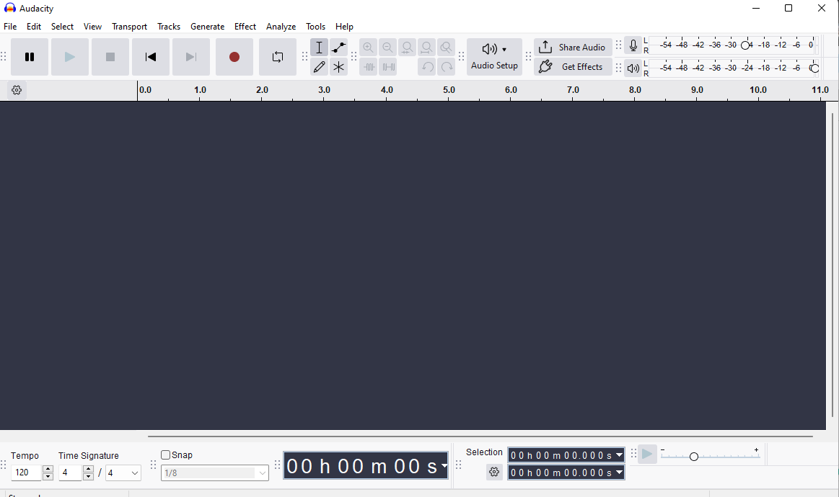The image size is (839, 497).
Task: Open Selection toolbar gear settings
Action: pos(494,472)
